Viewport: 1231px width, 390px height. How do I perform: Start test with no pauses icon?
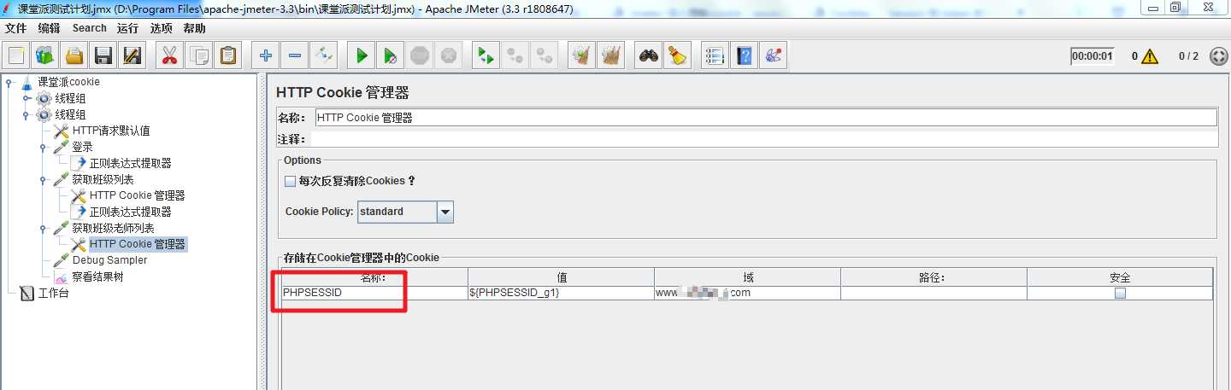[x=390, y=55]
